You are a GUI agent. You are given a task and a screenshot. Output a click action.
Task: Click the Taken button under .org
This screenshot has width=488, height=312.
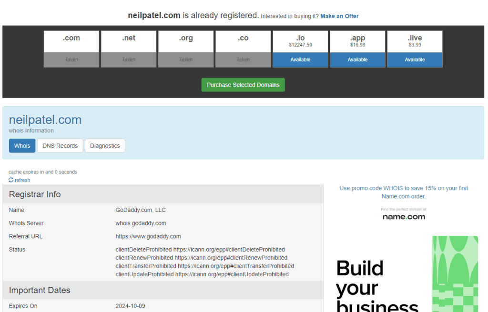click(x=186, y=60)
